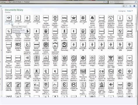Click the Finished breadcrumb segment
This screenshot has width=138, height=105.
pyautogui.click(x=27, y=2)
